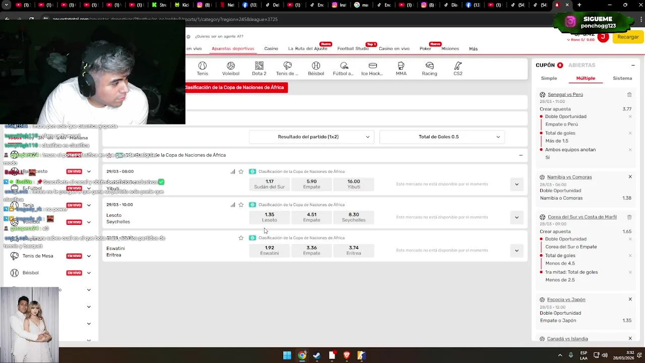Delete Senegal vs Perú from coupon
Viewport: 645px width, 363px height.
pyautogui.click(x=629, y=95)
